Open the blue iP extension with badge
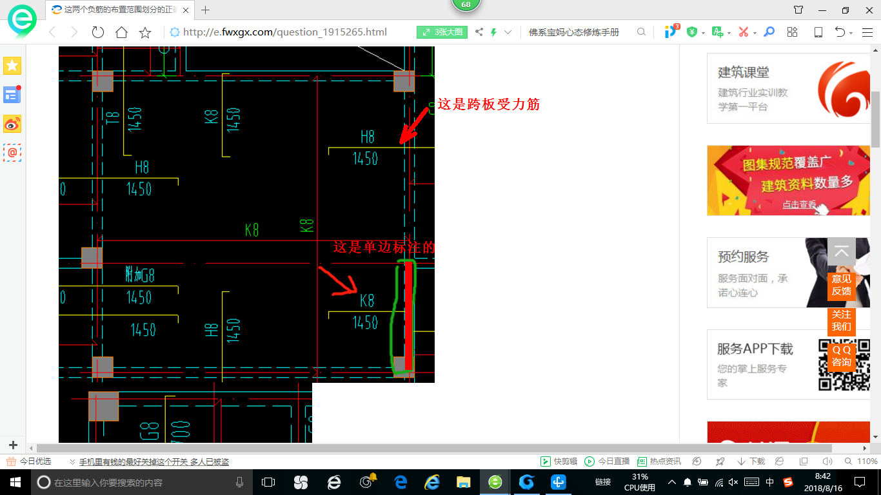The width and height of the screenshot is (881, 495). tap(671, 31)
